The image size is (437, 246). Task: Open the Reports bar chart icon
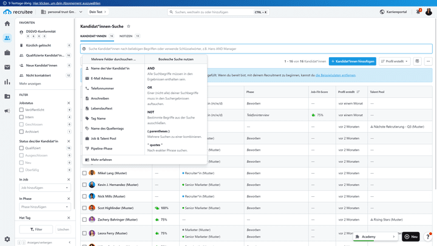point(7,82)
